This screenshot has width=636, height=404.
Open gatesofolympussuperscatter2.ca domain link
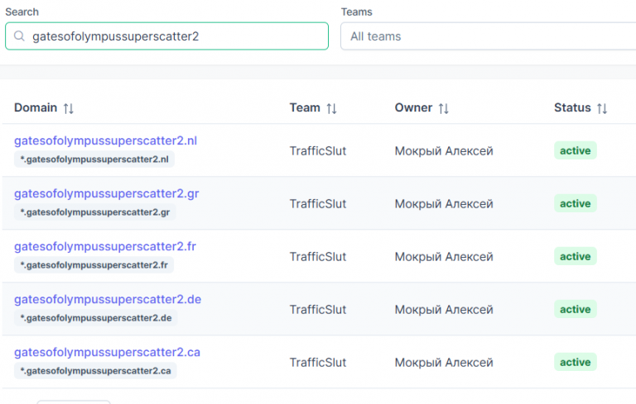click(107, 352)
